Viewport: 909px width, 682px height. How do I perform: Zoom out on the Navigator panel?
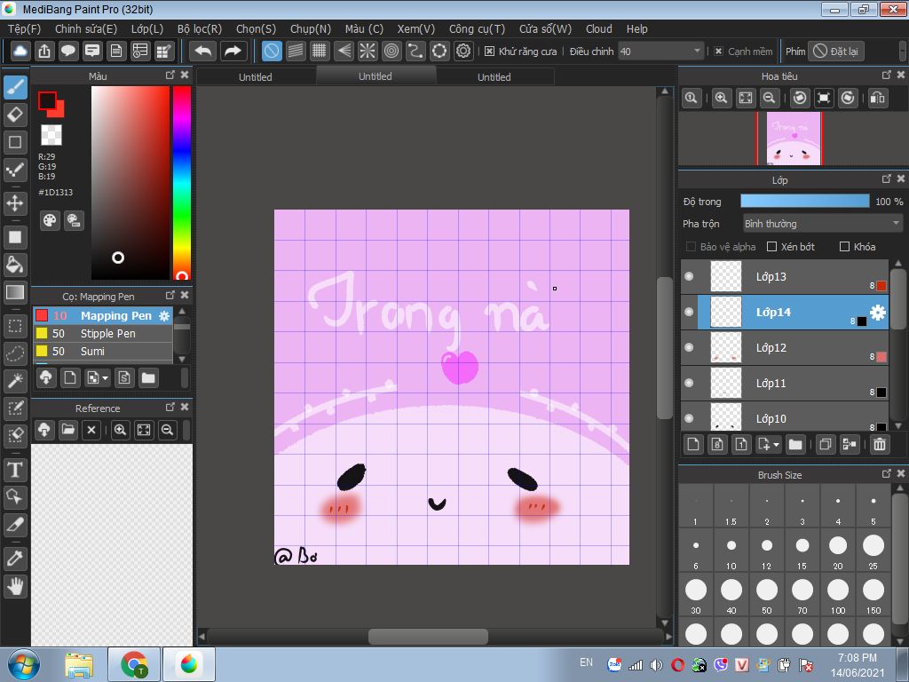tap(770, 98)
